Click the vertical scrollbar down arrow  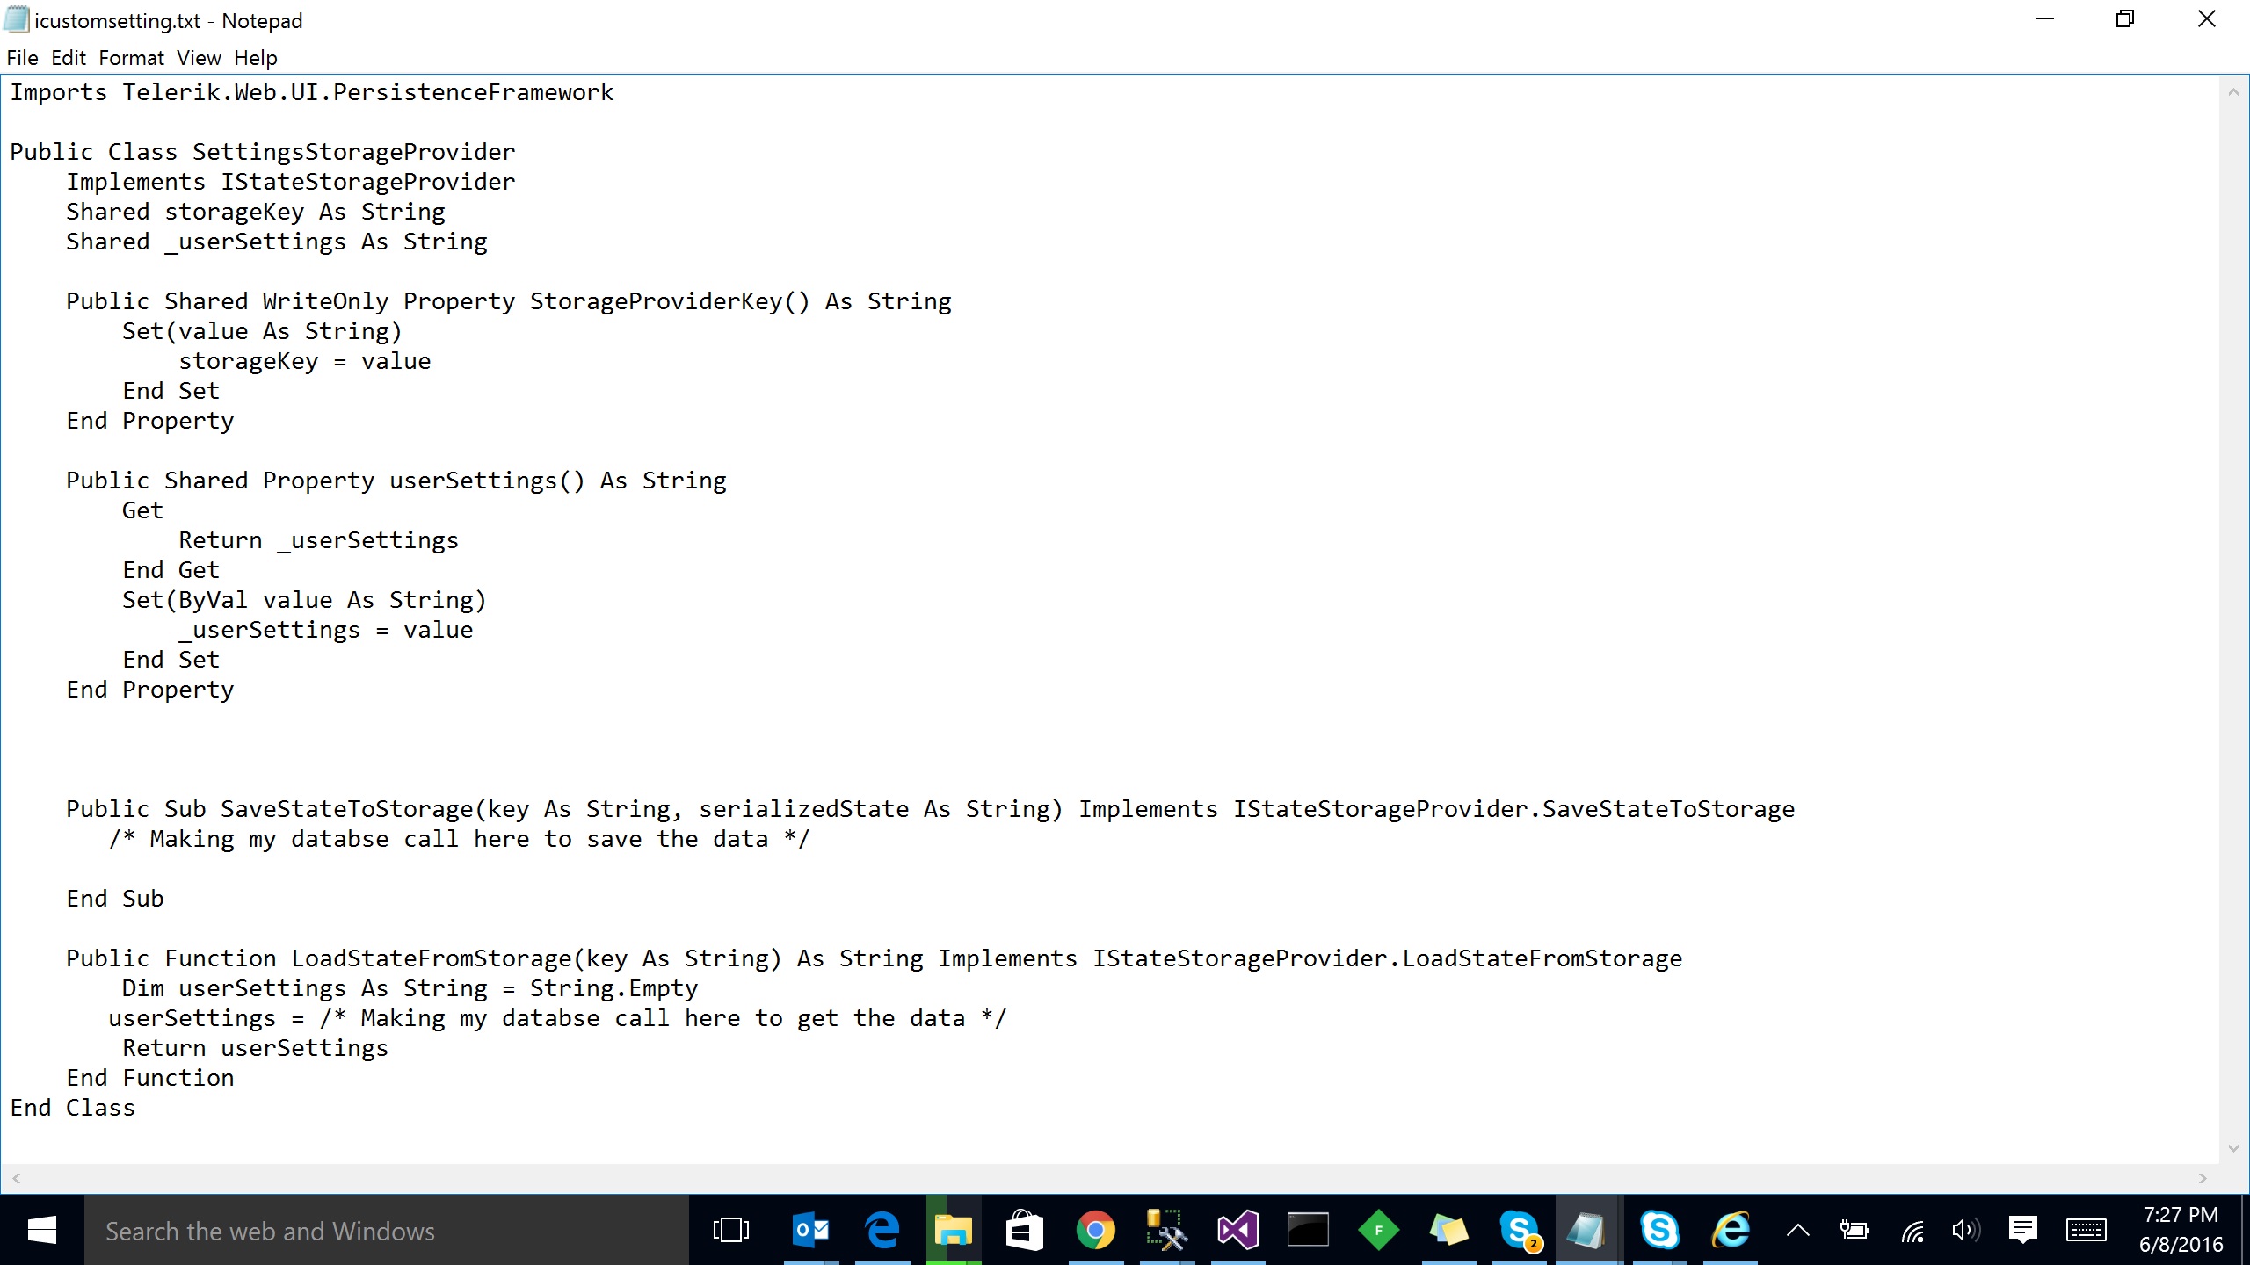pyautogui.click(x=2233, y=1148)
